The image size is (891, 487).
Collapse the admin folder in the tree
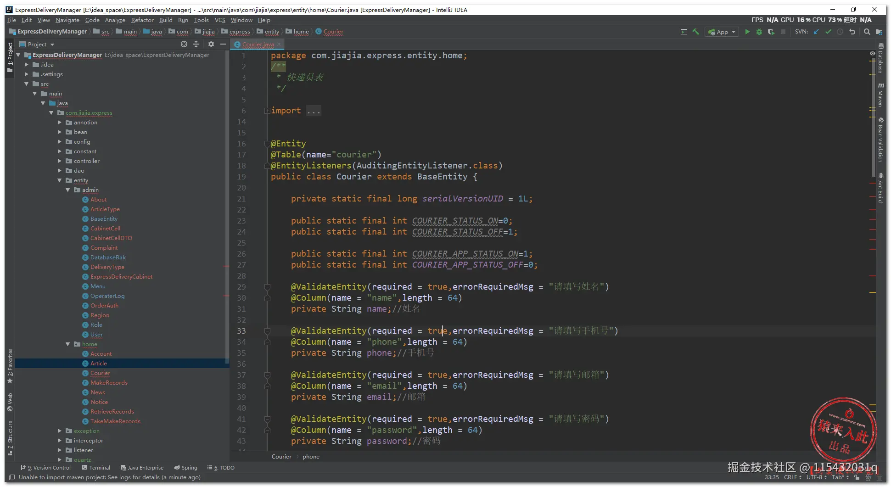68,190
